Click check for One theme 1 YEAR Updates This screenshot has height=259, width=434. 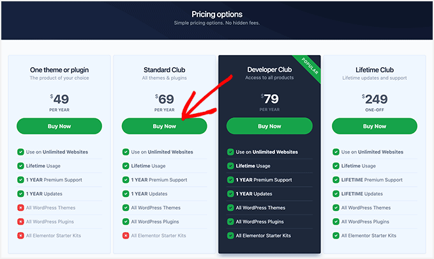click(x=21, y=194)
